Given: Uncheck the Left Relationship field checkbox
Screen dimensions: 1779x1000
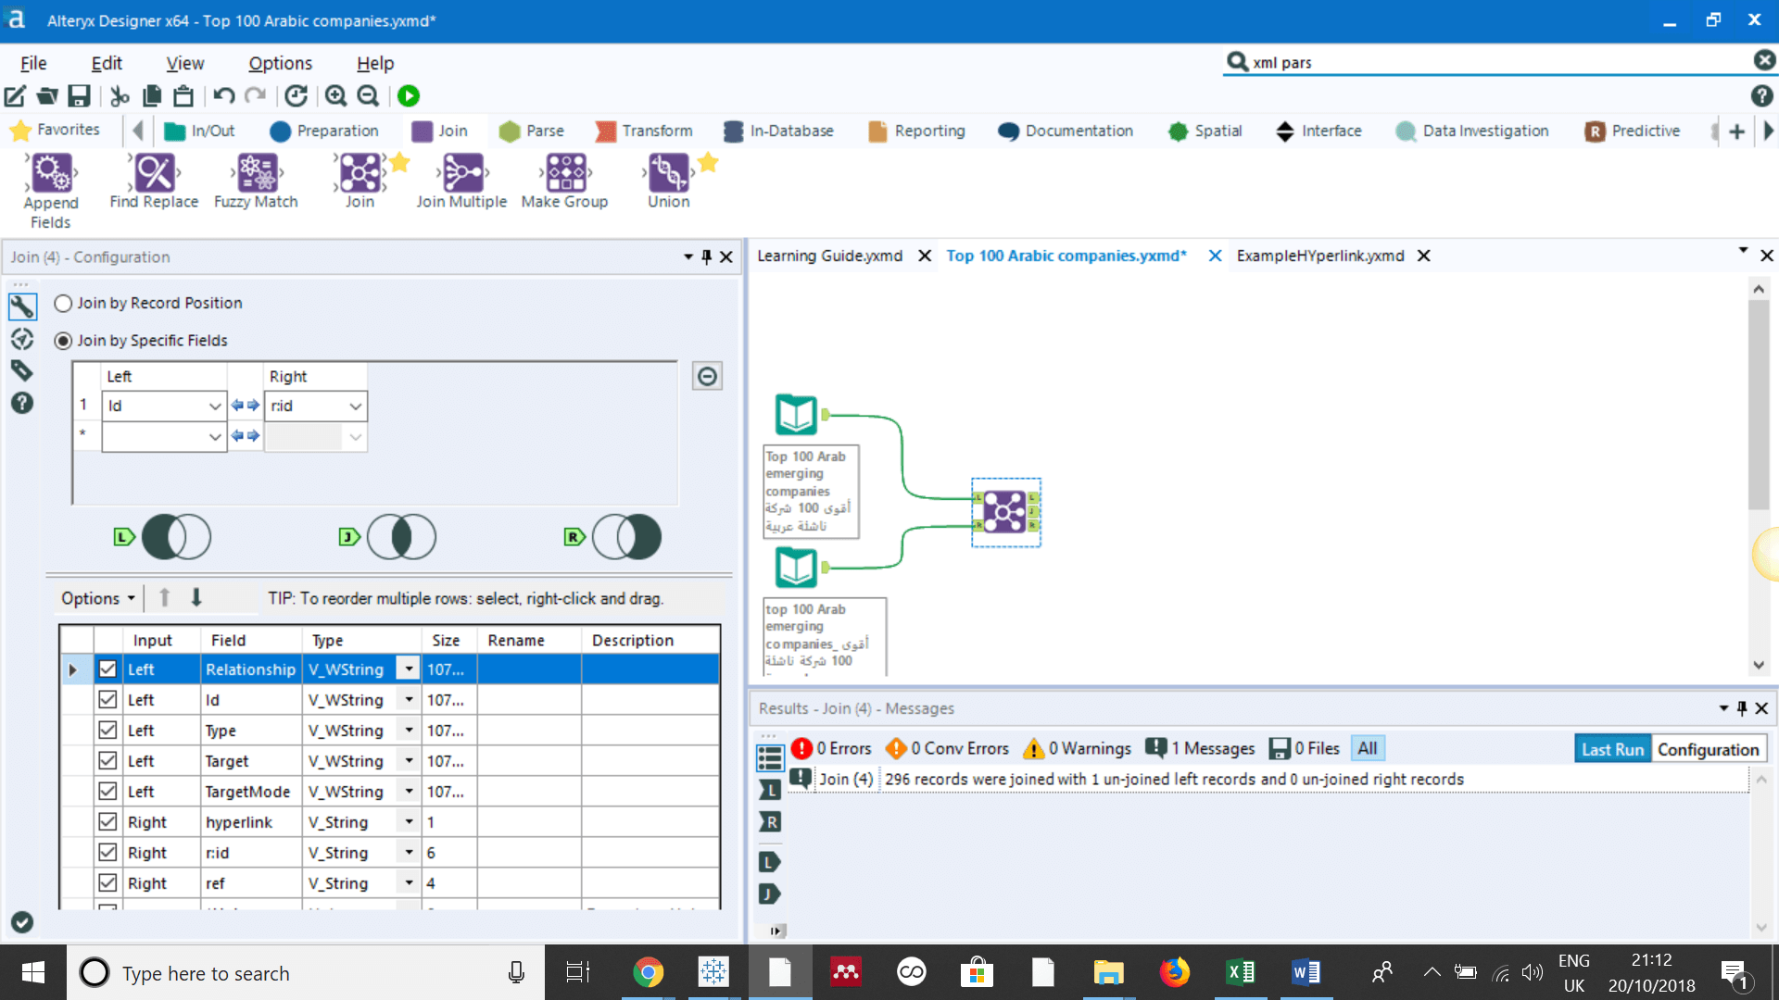Looking at the screenshot, I should (x=107, y=669).
